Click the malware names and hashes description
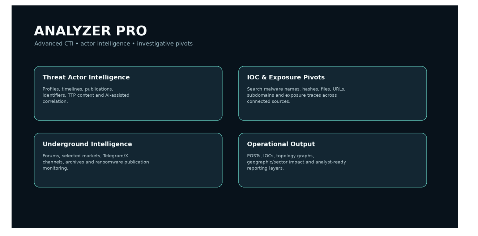The width and height of the screenshot is (478, 236). coord(296,95)
